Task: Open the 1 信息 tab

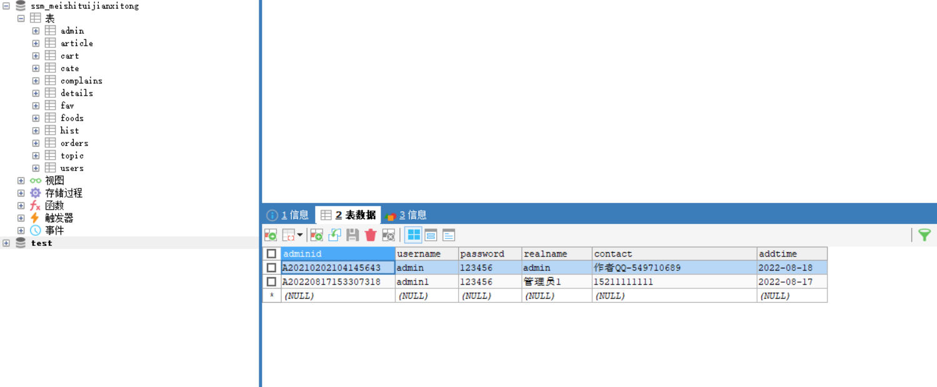Action: point(288,215)
